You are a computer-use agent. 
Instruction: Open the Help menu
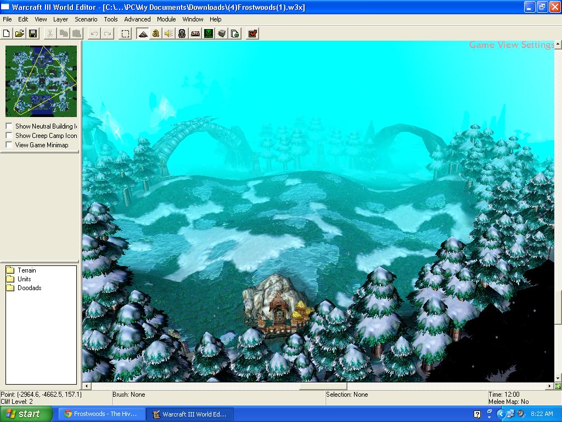pyautogui.click(x=215, y=19)
